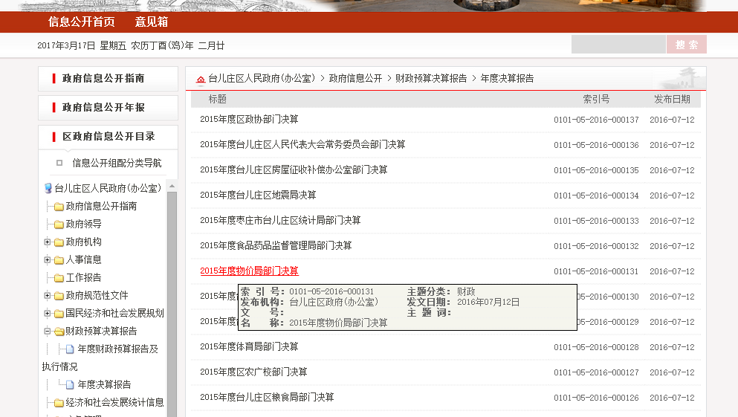Viewport: 738px width, 417px height.
Task: Click the folder icon beside 政府信息公开指南 in tree
Action: click(59, 207)
